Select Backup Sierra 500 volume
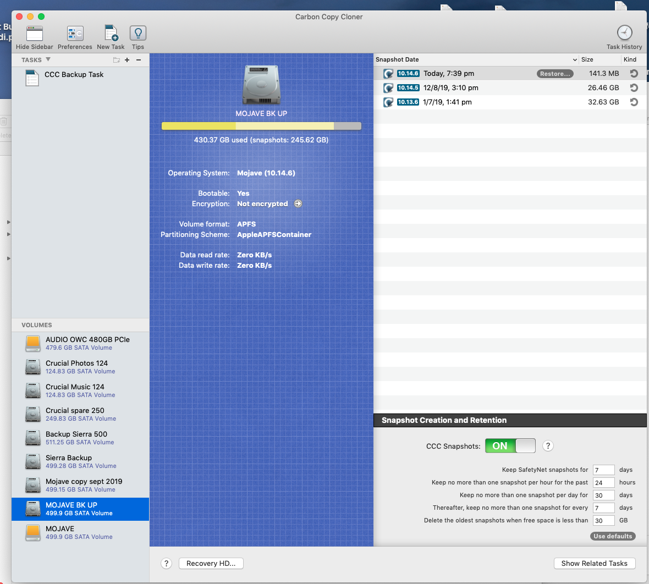The image size is (649, 584). tap(80, 438)
